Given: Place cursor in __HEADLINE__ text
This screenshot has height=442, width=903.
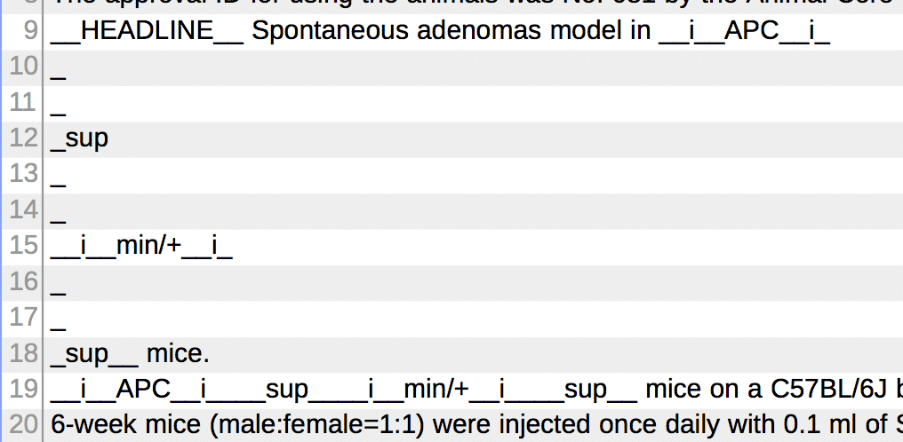Looking at the screenshot, I should click(147, 32).
